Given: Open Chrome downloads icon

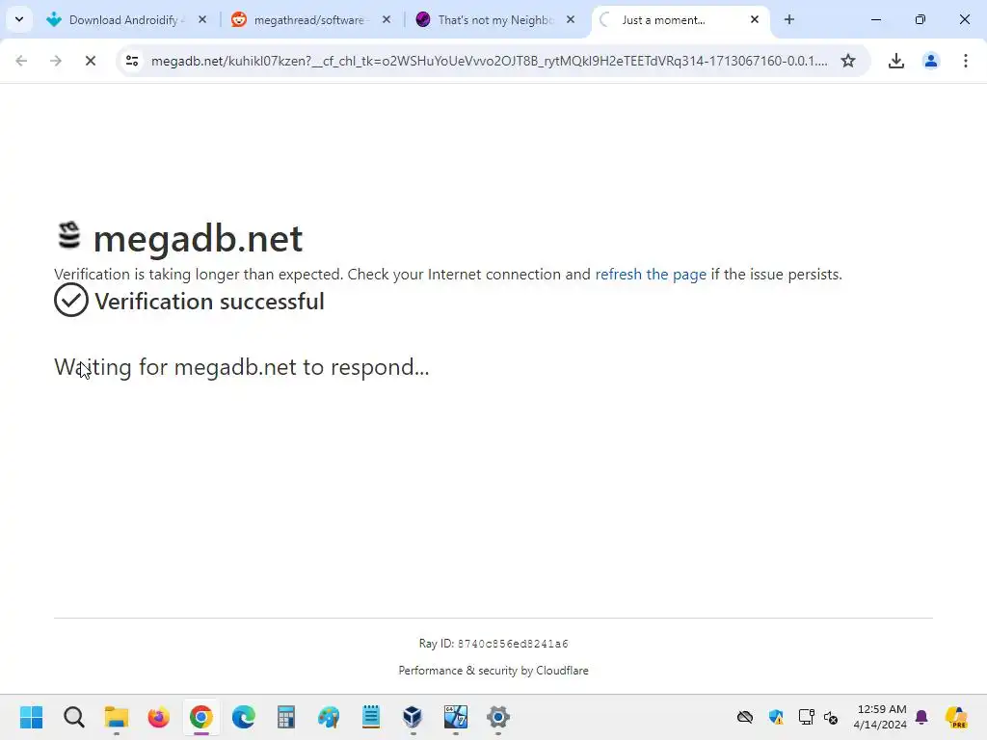Looking at the screenshot, I should pos(896,61).
